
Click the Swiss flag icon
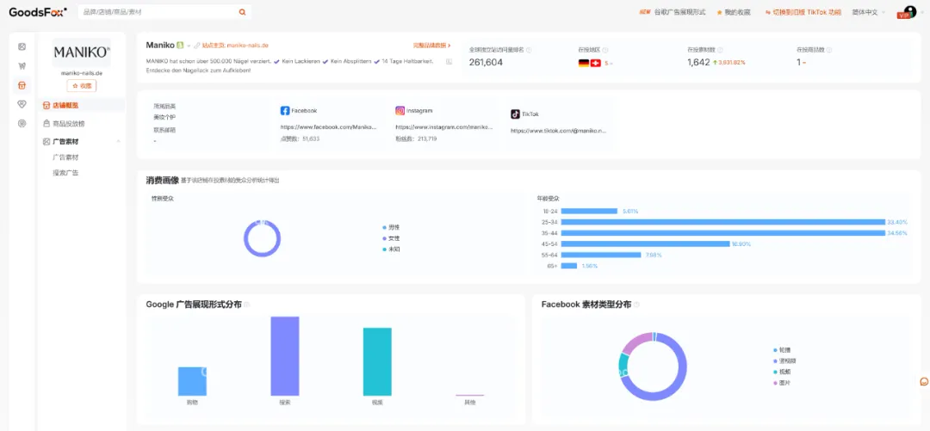pyautogui.click(x=596, y=63)
